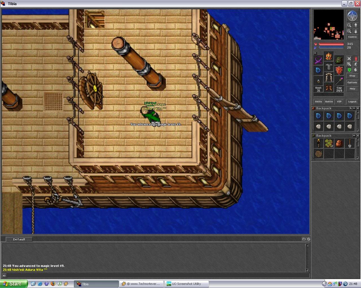Screen dimensions: 361x288
Task: Zoom in the minimap
Action: pyautogui.click(x=349, y=31)
